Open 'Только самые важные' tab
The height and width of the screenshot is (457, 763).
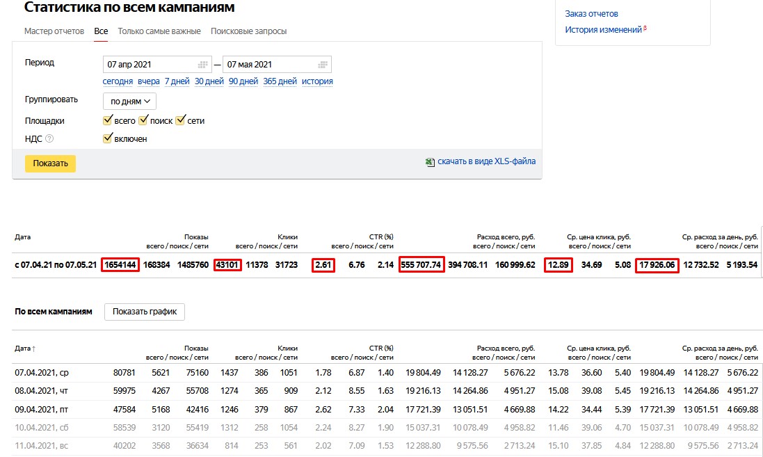(159, 31)
